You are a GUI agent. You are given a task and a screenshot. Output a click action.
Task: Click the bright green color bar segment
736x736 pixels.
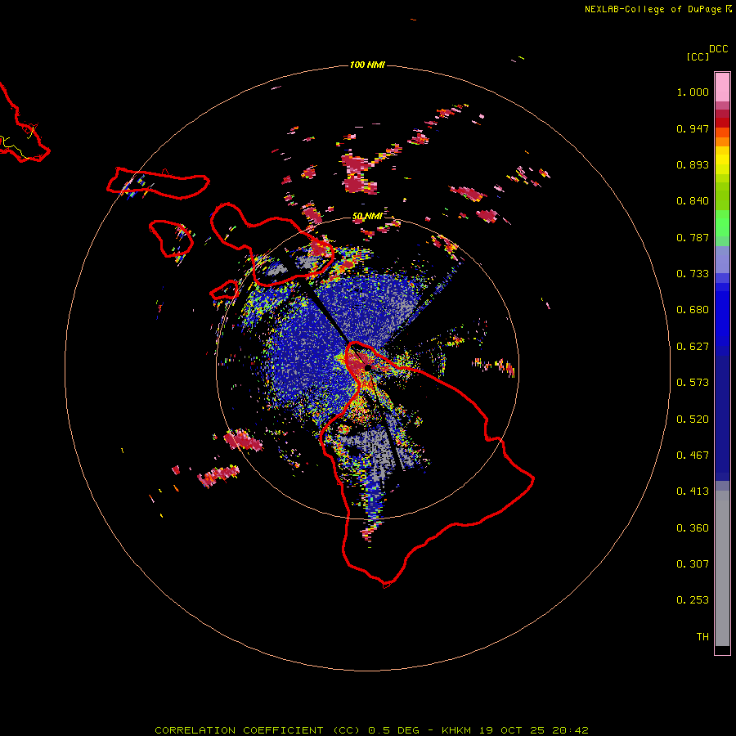(722, 223)
